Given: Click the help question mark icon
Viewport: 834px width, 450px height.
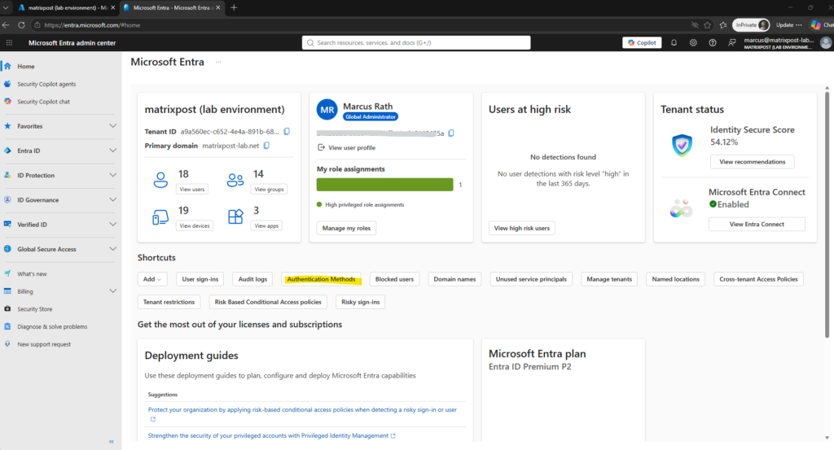Looking at the screenshot, I should (x=712, y=43).
